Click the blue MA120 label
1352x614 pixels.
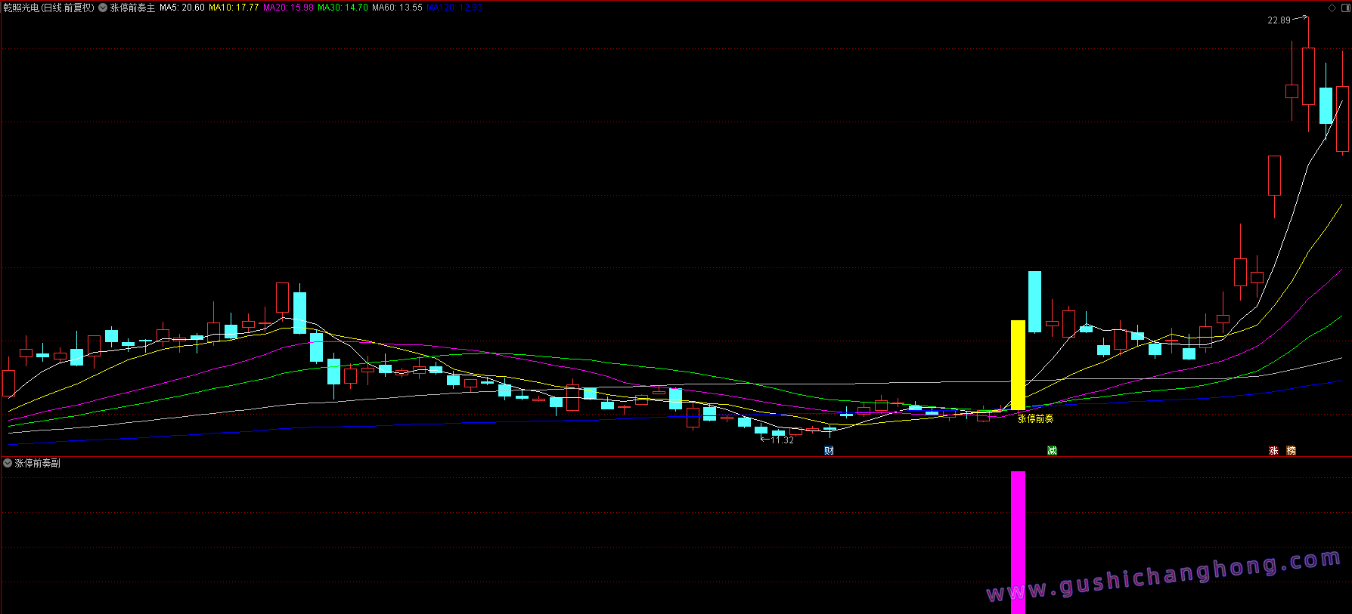(454, 8)
